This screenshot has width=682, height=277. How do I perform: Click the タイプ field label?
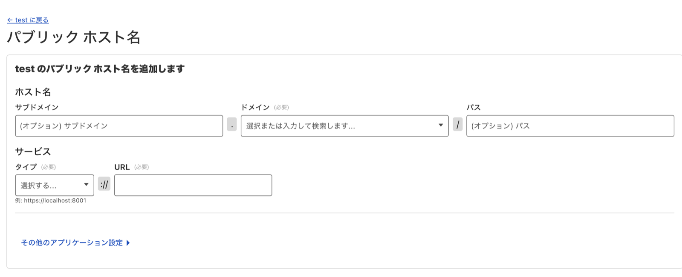point(26,167)
